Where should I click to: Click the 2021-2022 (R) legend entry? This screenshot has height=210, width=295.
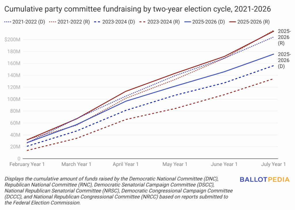[69, 22]
